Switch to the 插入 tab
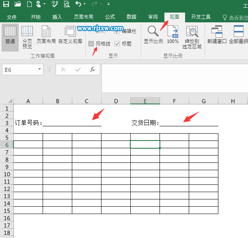Screen dimensions: 248x238 [57, 17]
